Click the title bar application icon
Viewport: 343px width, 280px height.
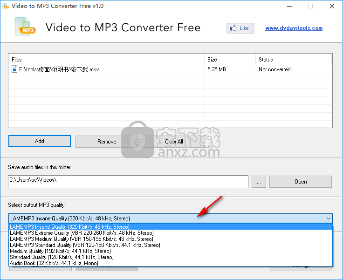pyautogui.click(x=6, y=6)
